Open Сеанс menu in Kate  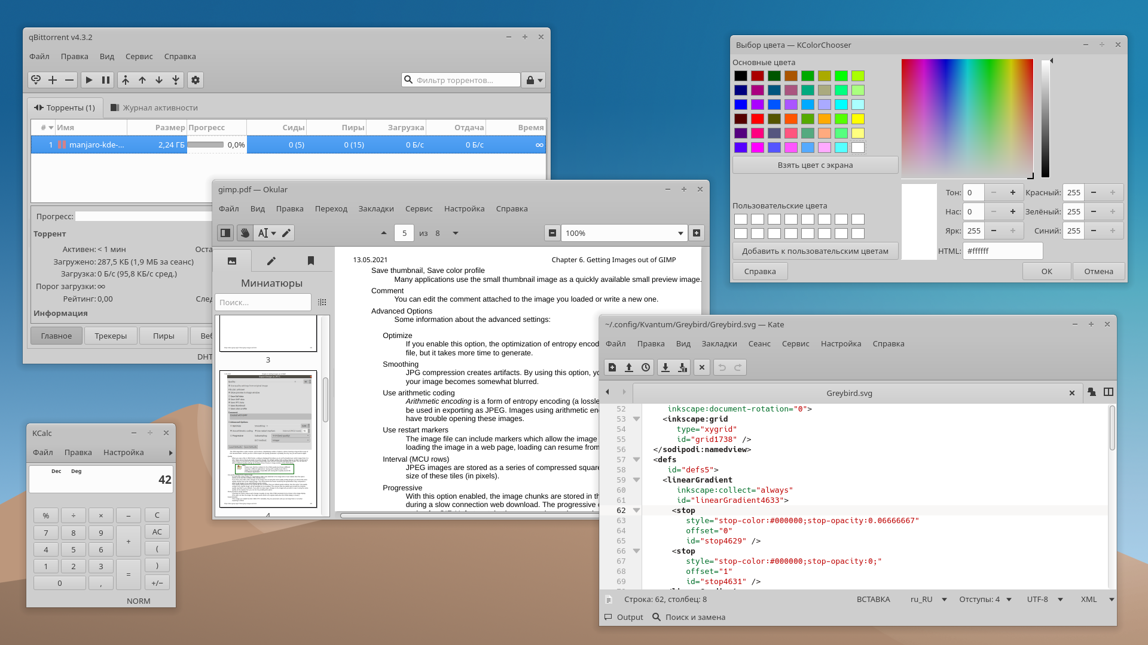coord(759,344)
